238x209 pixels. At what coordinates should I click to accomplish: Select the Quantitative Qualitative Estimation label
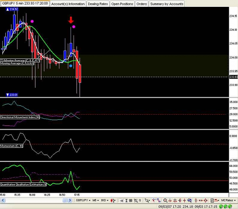(x=23, y=184)
